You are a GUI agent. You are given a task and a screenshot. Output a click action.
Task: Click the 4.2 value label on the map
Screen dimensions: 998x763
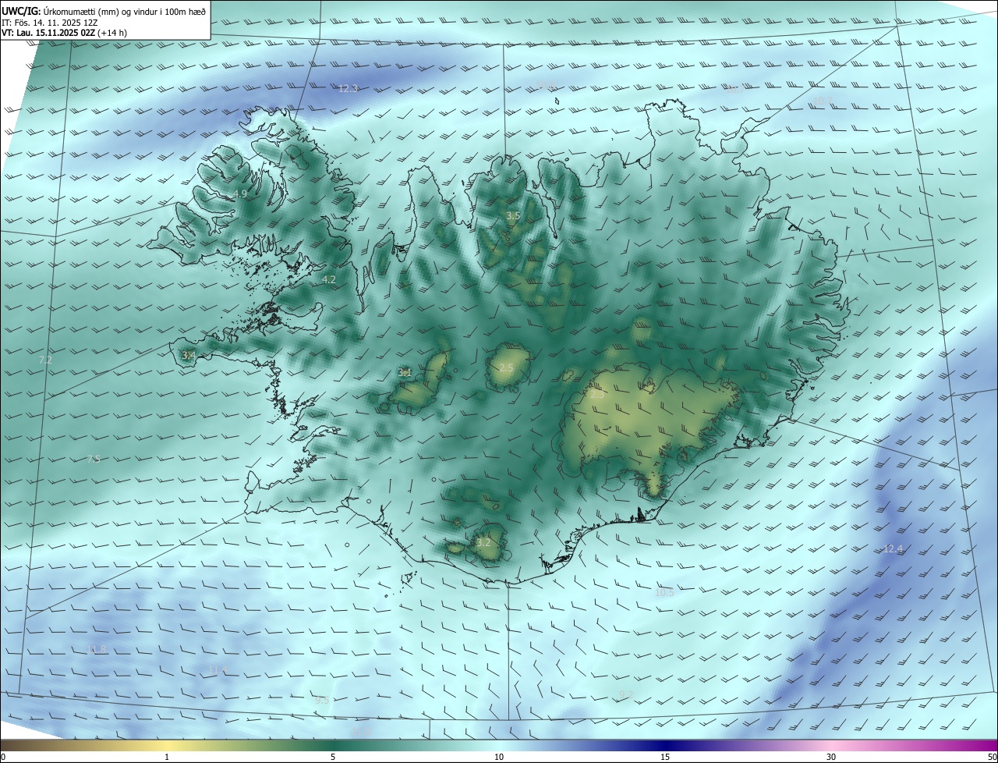click(x=329, y=279)
